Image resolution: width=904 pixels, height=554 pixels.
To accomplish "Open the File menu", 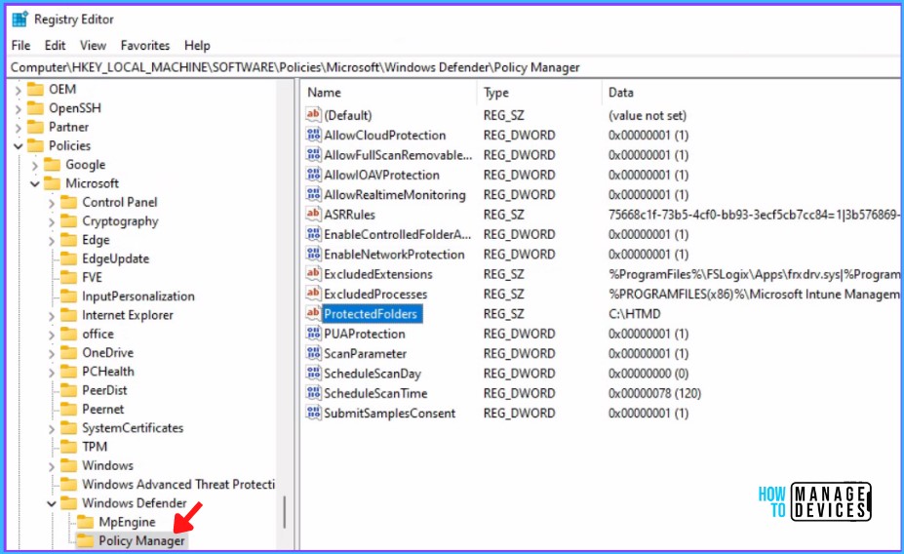I will click(20, 46).
